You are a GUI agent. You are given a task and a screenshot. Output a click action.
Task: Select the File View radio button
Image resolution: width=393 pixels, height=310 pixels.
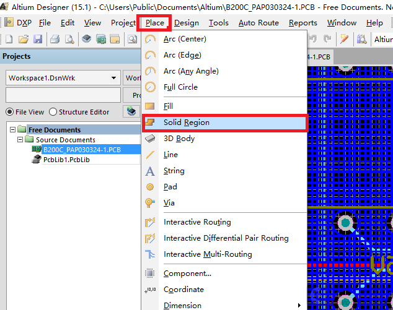[x=9, y=112]
